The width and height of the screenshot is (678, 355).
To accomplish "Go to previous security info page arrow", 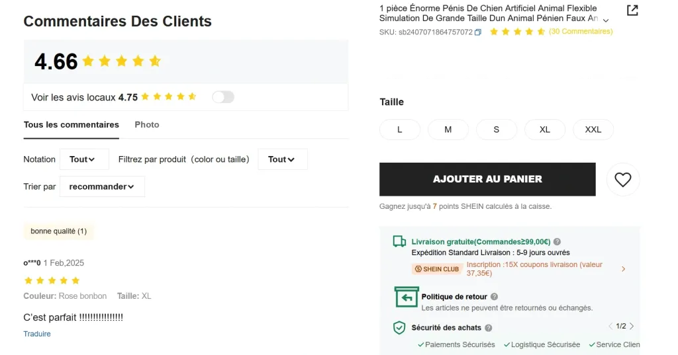I will [x=610, y=326].
